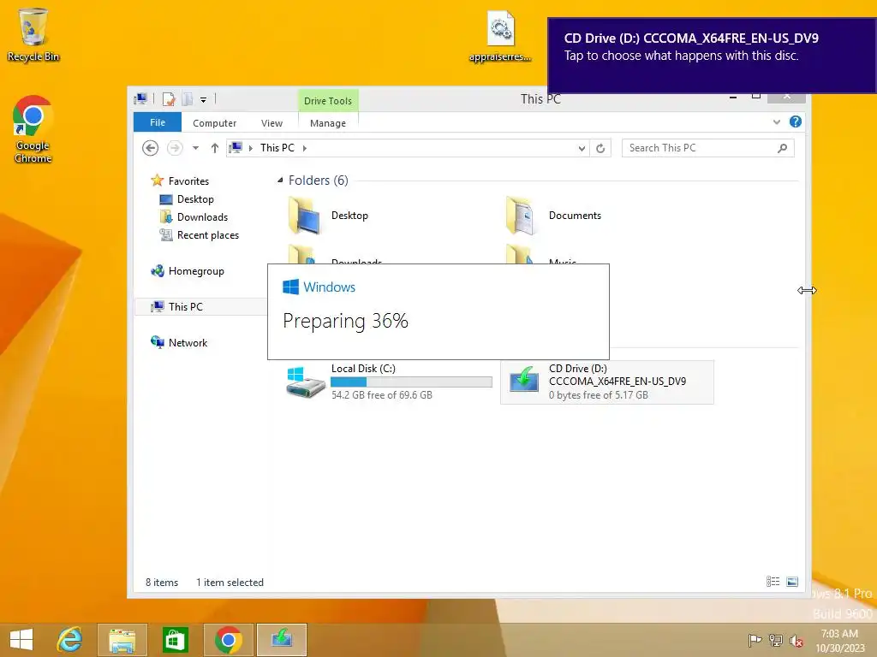Switch to the View ribbon tab
The width and height of the screenshot is (877, 657).
click(271, 123)
